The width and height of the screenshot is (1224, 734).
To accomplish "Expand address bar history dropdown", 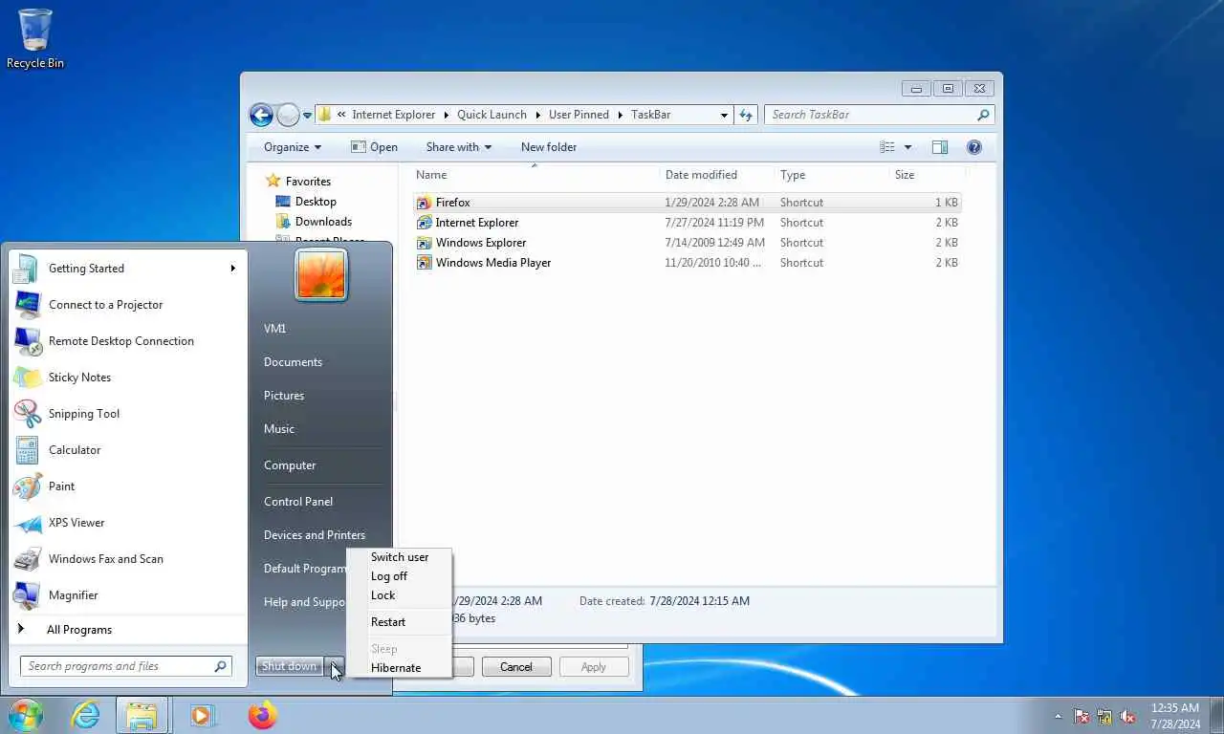I will [x=724, y=115].
